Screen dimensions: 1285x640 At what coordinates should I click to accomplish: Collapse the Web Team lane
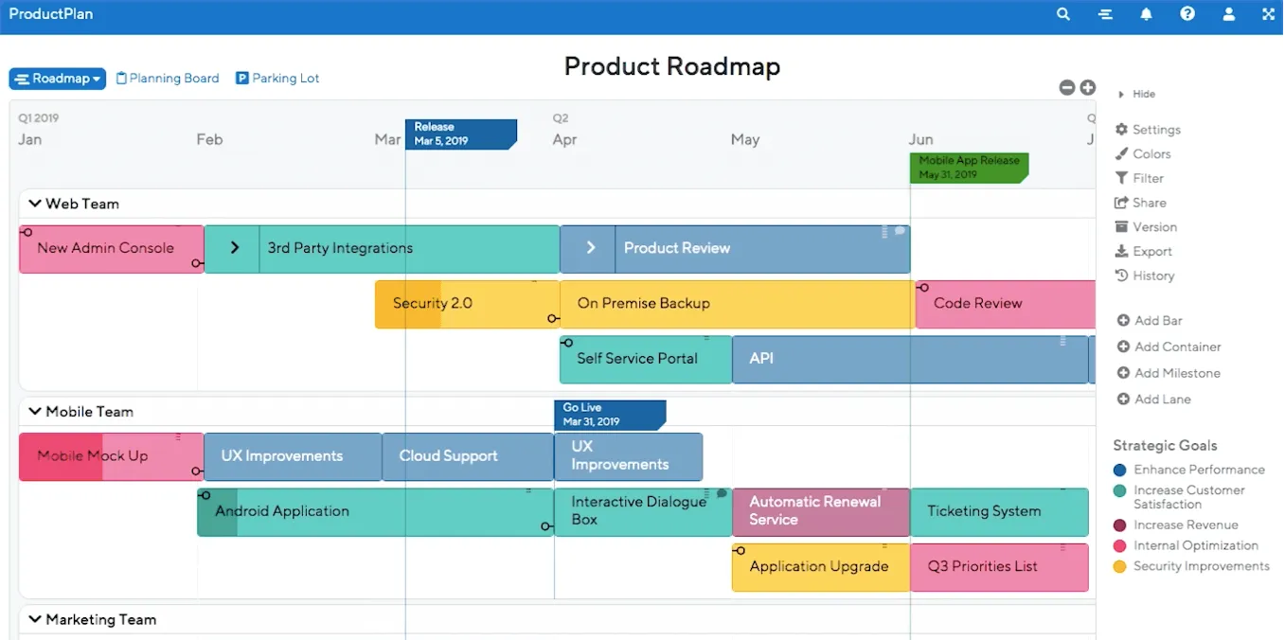pyautogui.click(x=35, y=203)
